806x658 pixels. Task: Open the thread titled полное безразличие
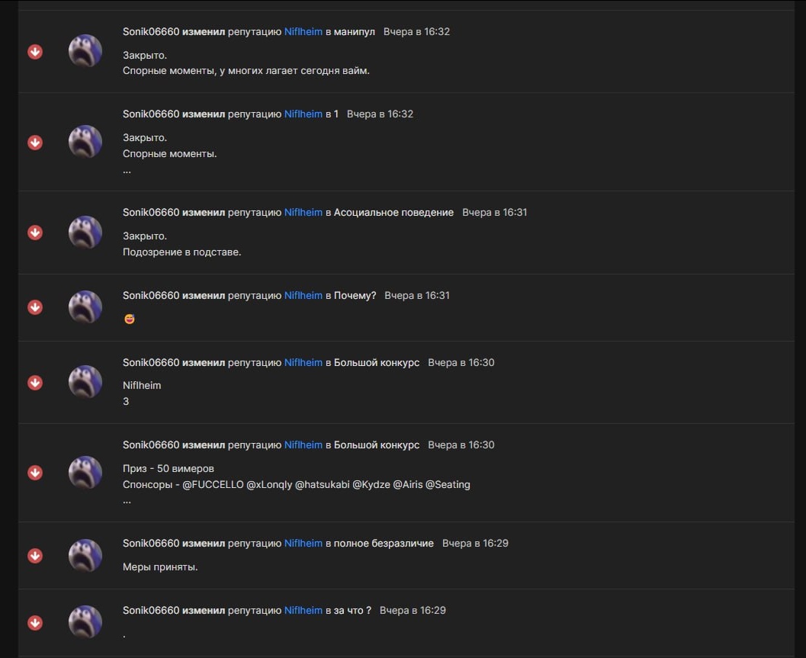pyautogui.click(x=384, y=544)
